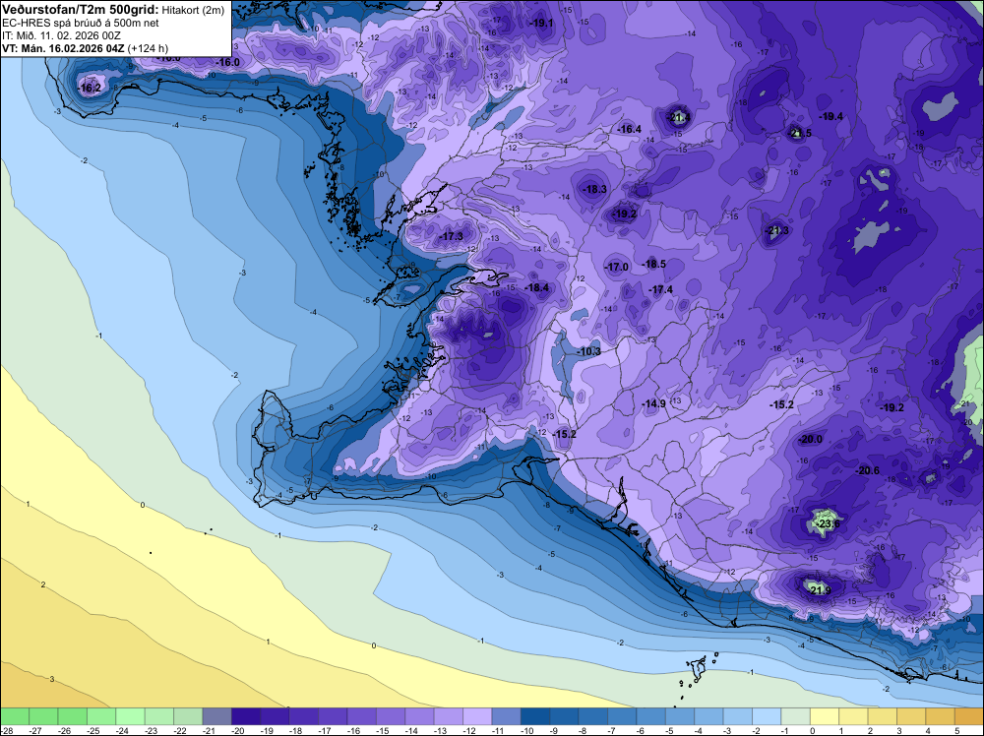Click the -21.4 cold spot value
Viewport: 984px width, 736px height.
(679, 117)
